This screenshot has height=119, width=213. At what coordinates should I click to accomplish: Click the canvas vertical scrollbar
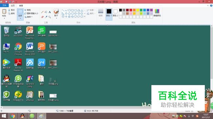pos(212,53)
